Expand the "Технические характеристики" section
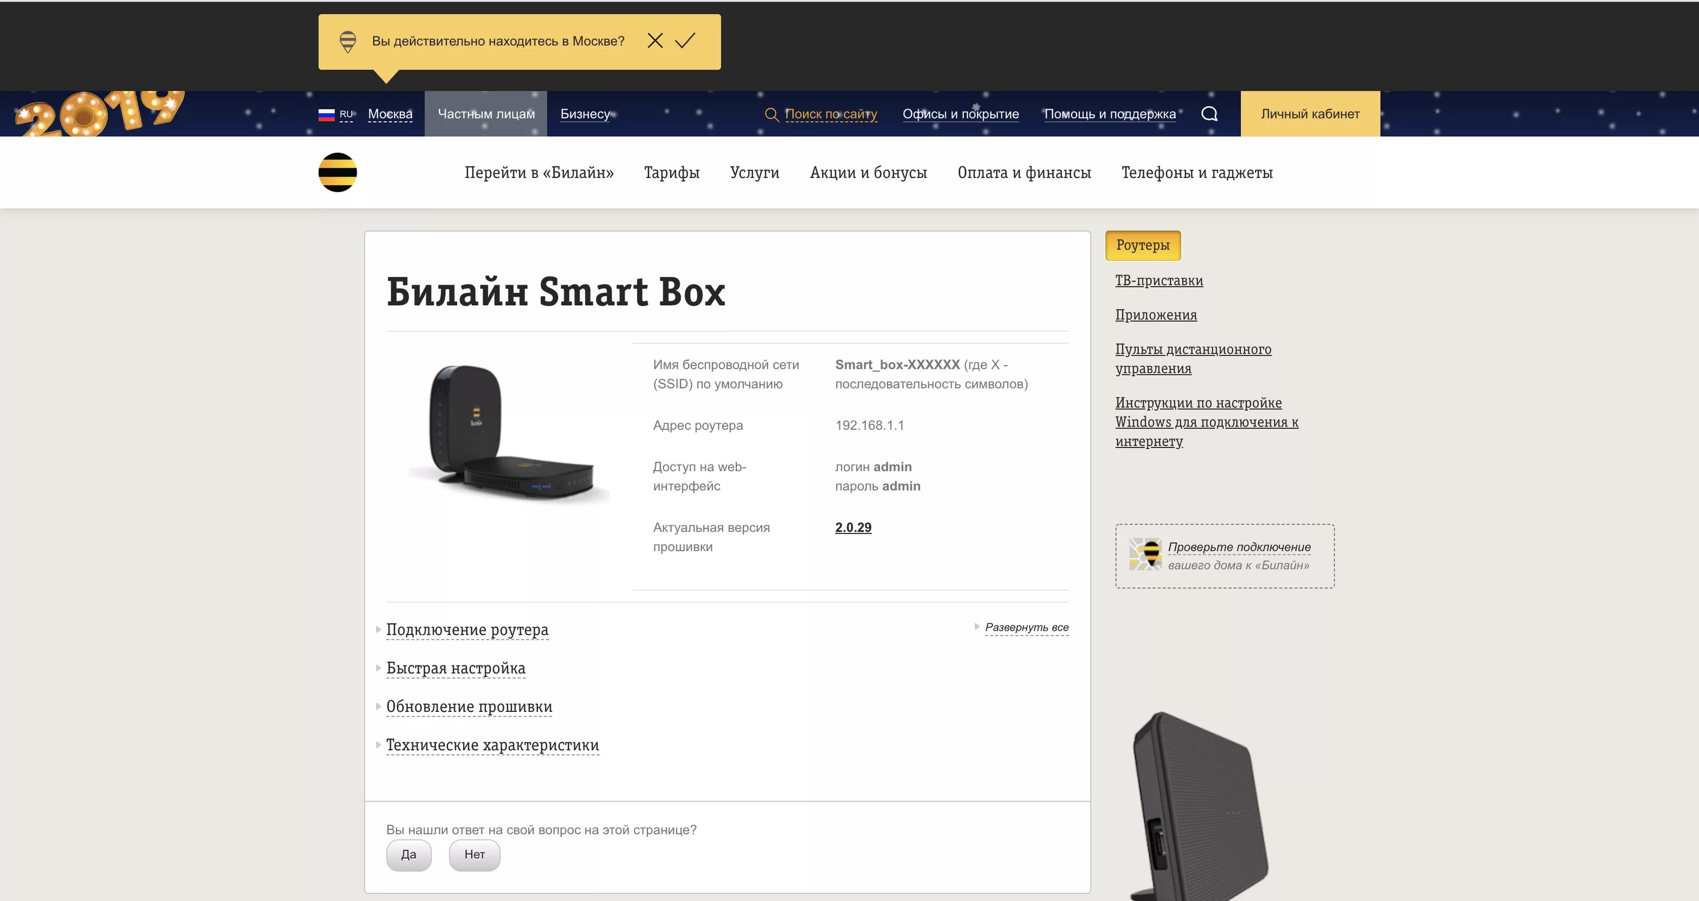This screenshot has width=1699, height=901. click(x=492, y=745)
